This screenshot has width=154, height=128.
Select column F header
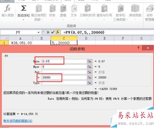coord(123,38)
